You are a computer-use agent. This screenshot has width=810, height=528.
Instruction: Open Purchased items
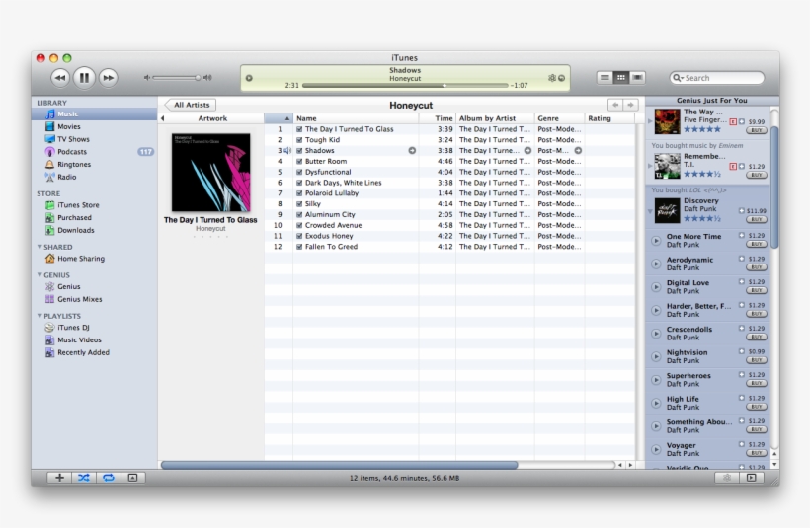94,218
